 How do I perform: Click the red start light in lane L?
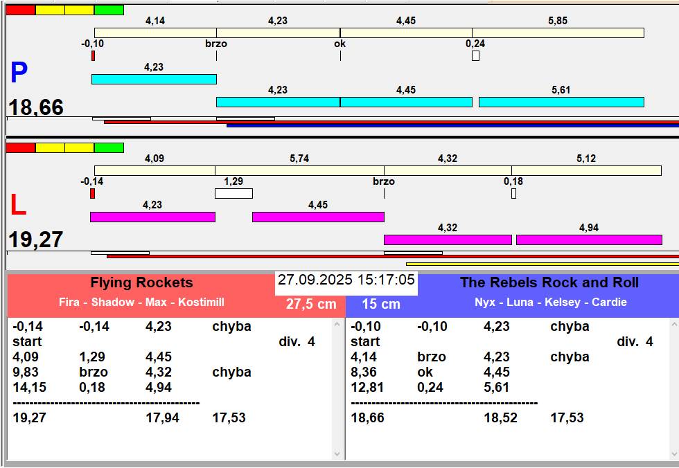point(21,148)
